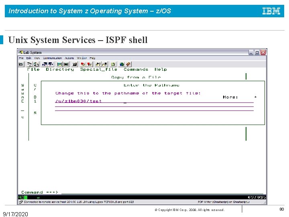The width and height of the screenshot is (289, 217).
Task: Click the Lab System title bar icon
Action: (20, 52)
